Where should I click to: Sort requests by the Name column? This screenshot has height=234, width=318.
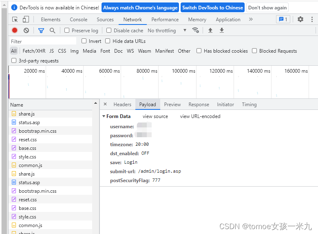(51, 105)
